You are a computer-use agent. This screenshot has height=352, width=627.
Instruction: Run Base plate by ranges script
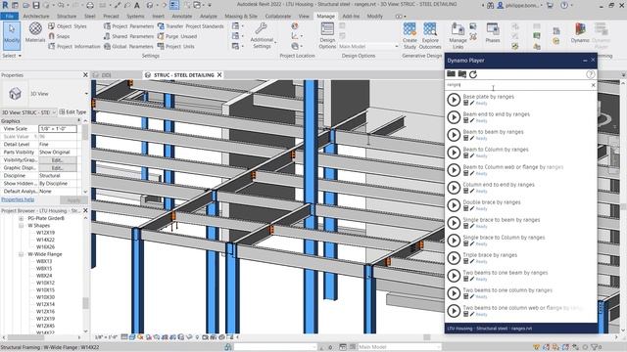tap(454, 100)
